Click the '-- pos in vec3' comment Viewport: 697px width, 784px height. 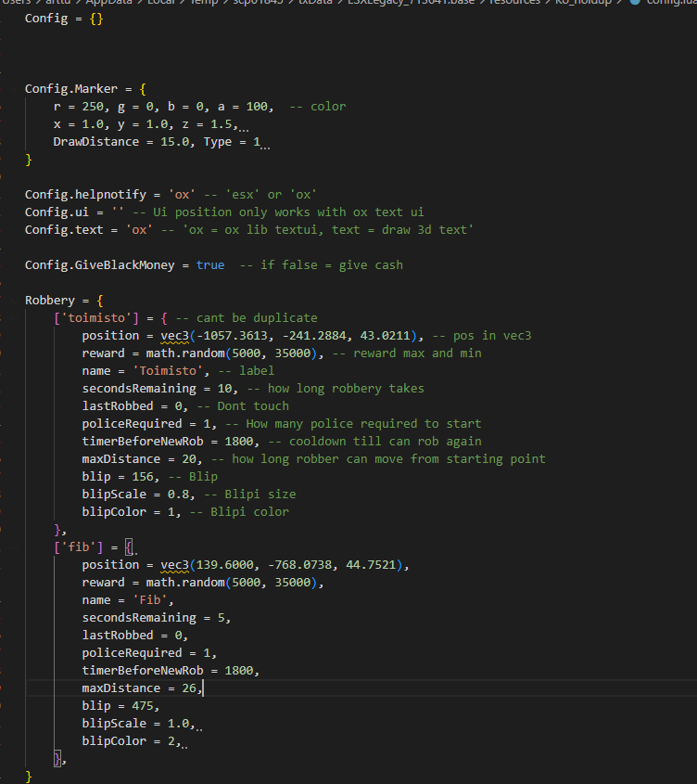[x=482, y=336]
